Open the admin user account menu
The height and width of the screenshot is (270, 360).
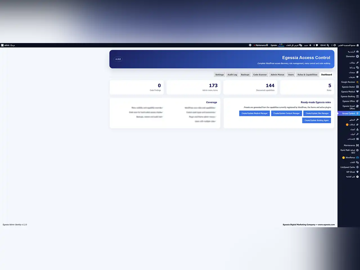8,45
